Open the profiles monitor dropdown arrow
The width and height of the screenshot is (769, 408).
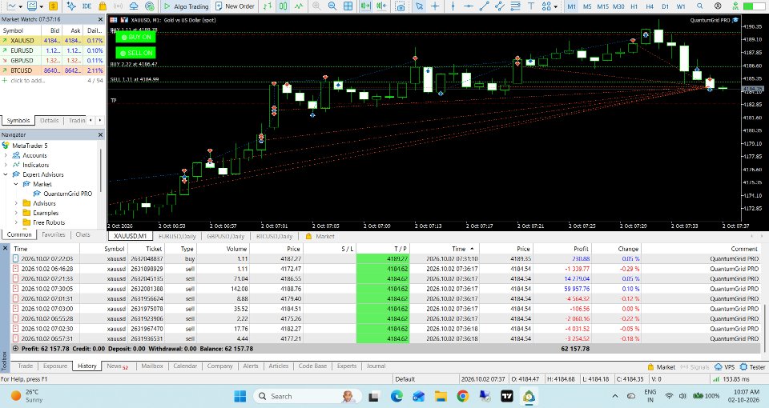click(41, 6)
